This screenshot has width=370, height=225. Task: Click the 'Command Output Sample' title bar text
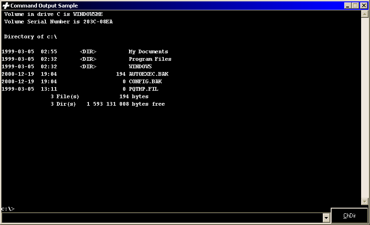pos(44,6)
